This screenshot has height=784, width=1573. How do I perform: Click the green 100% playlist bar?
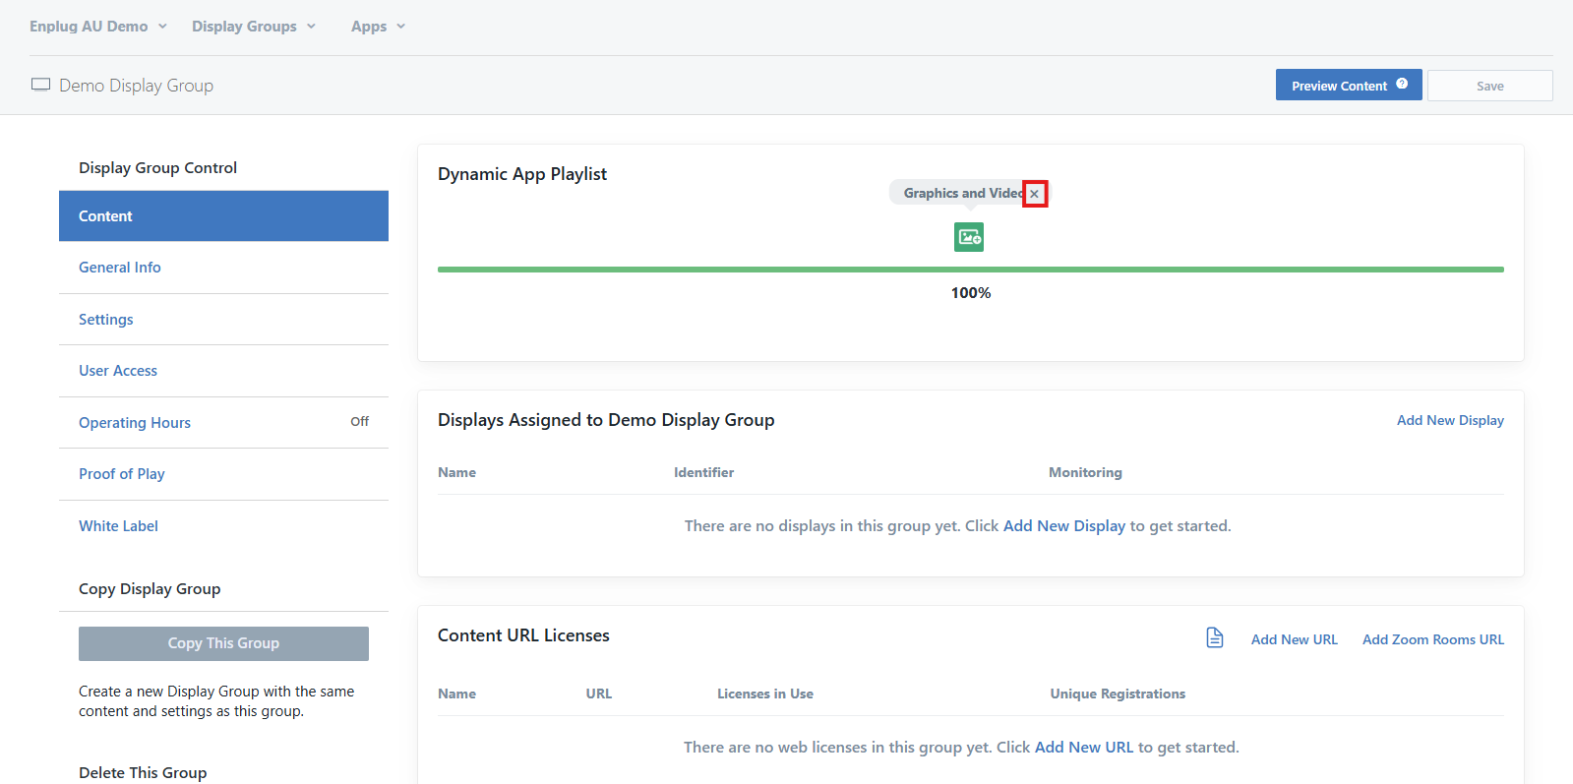coord(970,270)
